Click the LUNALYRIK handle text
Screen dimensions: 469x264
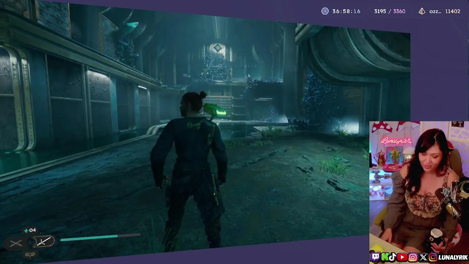pyautogui.click(x=453, y=257)
